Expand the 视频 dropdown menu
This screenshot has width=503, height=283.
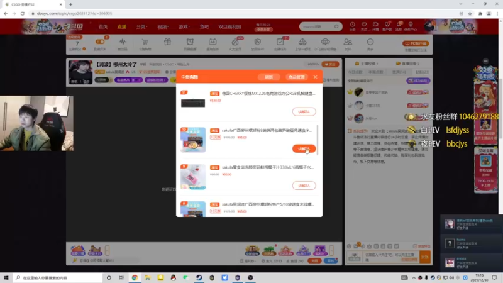click(x=163, y=26)
